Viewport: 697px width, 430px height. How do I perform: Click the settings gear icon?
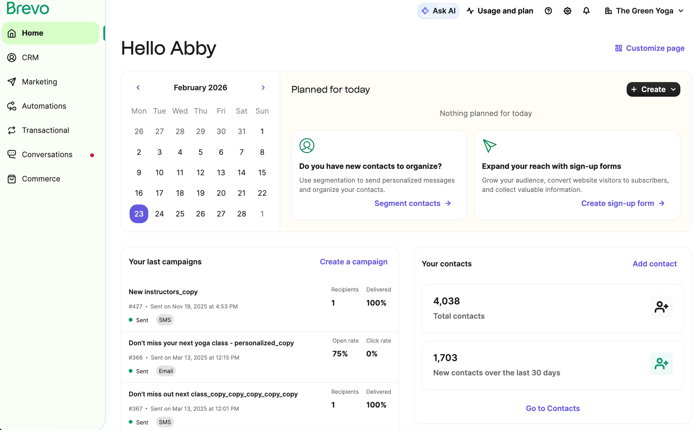567,11
